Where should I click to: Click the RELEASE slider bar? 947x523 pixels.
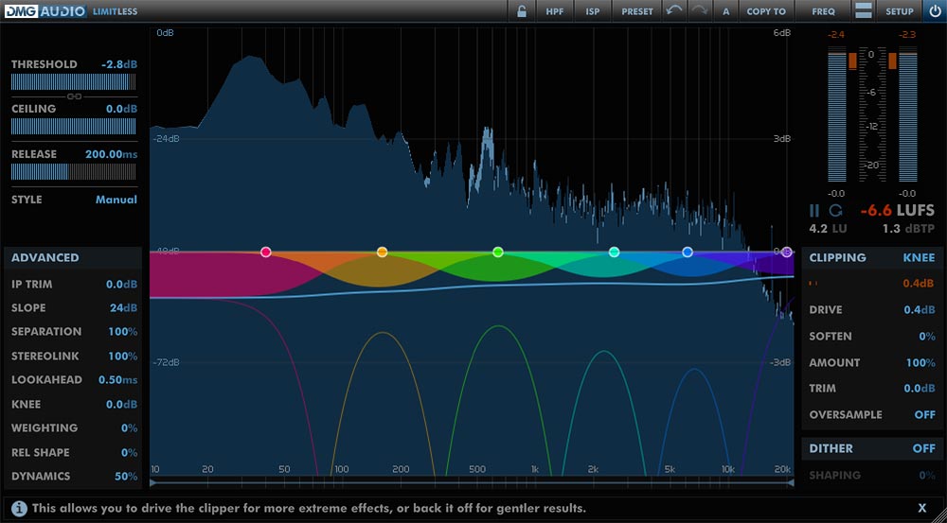(73, 172)
